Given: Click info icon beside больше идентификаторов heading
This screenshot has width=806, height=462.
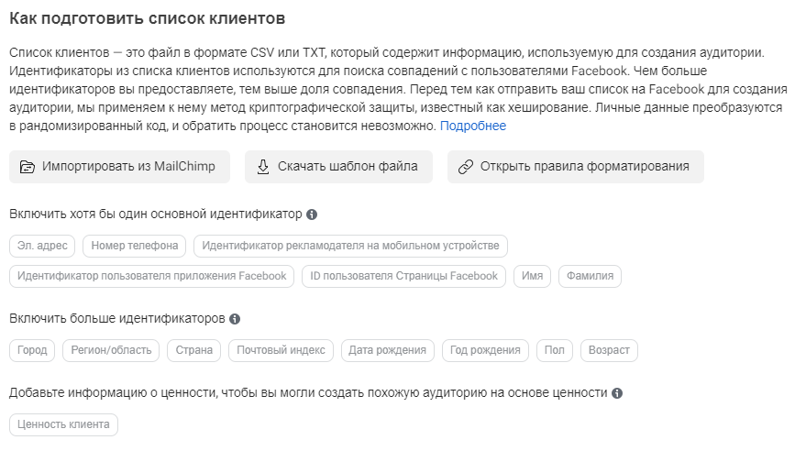Looking at the screenshot, I should pos(235,319).
